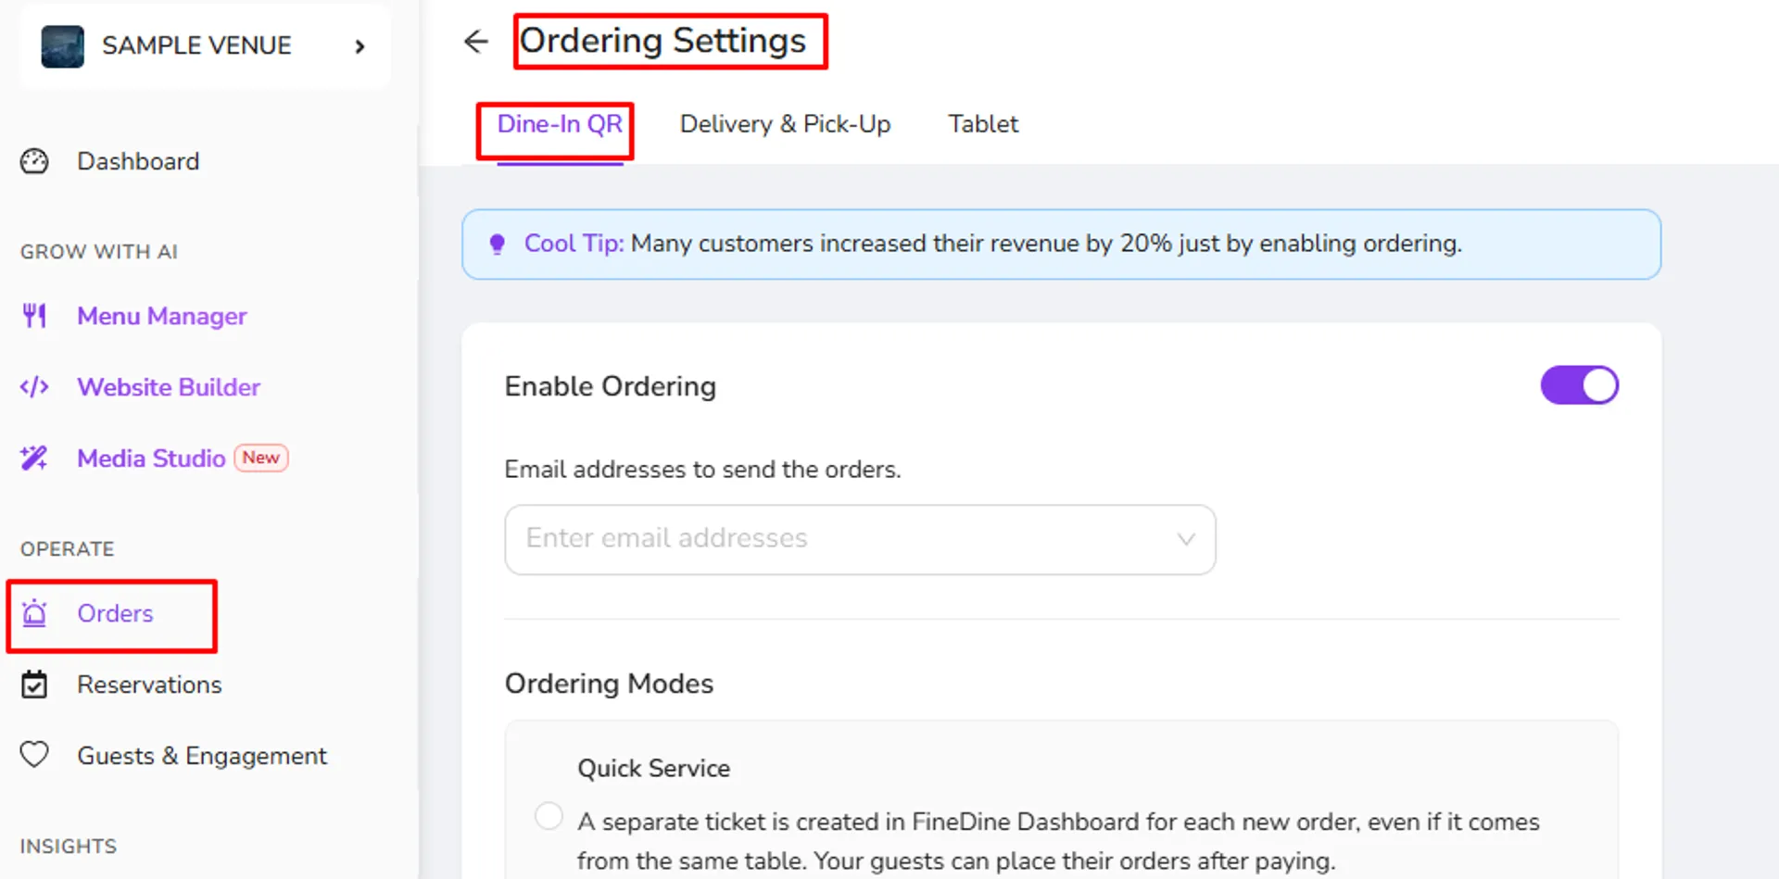Select the Quick Service radio option
This screenshot has height=879, width=1779.
[x=549, y=816]
